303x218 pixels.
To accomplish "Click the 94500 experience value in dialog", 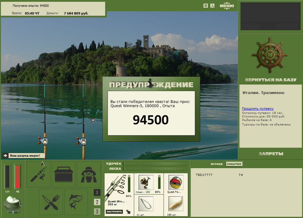I will [x=150, y=120].
